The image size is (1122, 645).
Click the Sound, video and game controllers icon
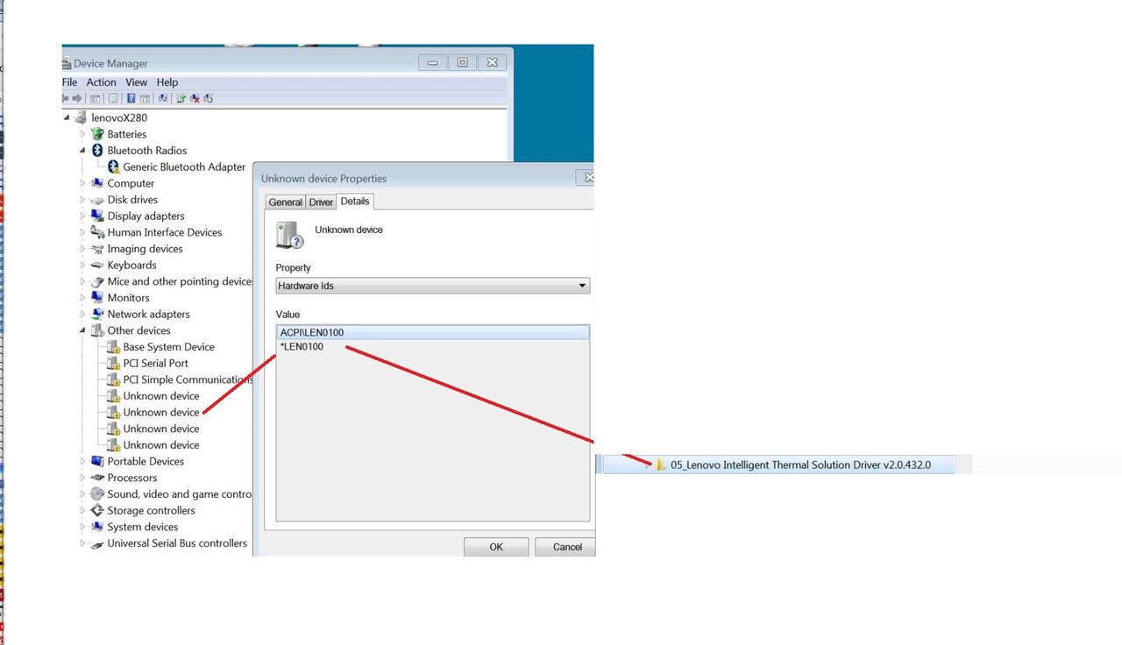tap(97, 494)
